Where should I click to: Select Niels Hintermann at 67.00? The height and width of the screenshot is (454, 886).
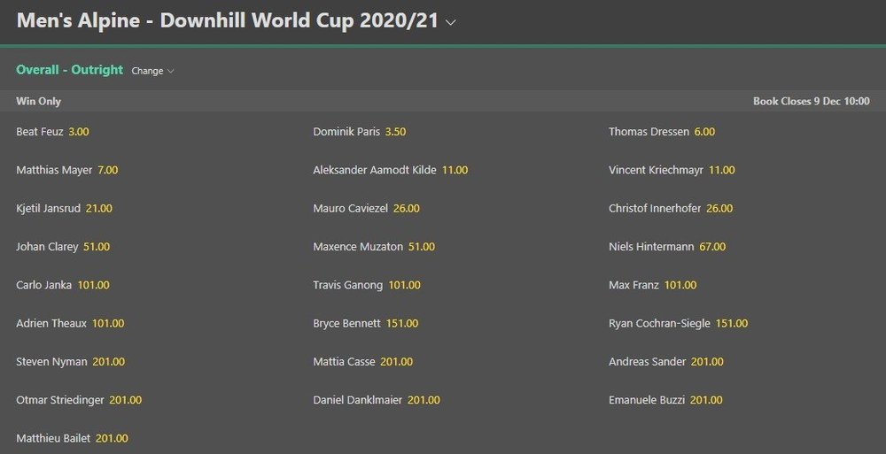(667, 247)
